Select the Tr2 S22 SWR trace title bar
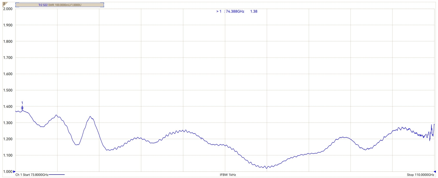The height and width of the screenshot is (178, 438). [60, 5]
